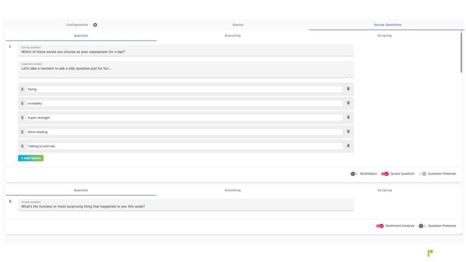Grab drag handle beside Flying option
Image resolution: width=466 pixels, height=262 pixels.
22,89
